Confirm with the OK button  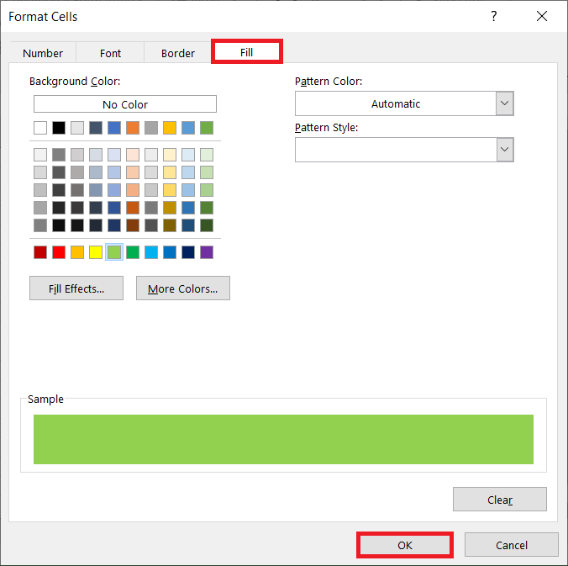pos(405,545)
